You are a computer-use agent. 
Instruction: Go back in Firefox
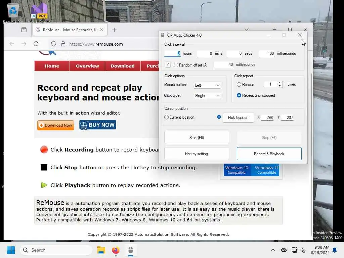coord(12,44)
